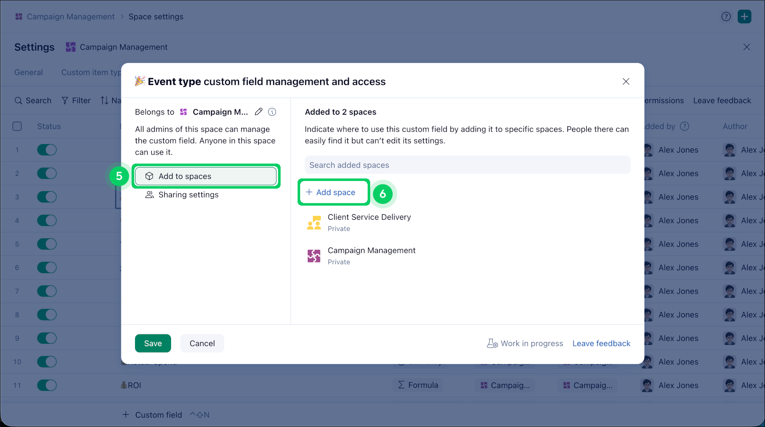Viewport: 765px width, 427px height.
Task: Switch to the General tab
Action: pyautogui.click(x=28, y=72)
